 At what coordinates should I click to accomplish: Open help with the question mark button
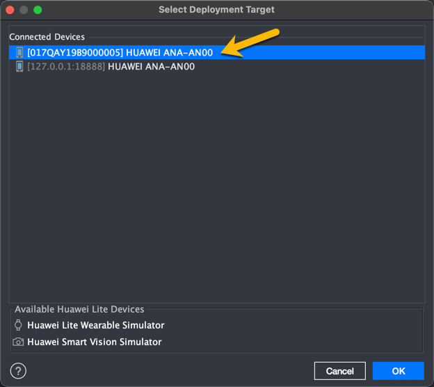[x=18, y=371]
